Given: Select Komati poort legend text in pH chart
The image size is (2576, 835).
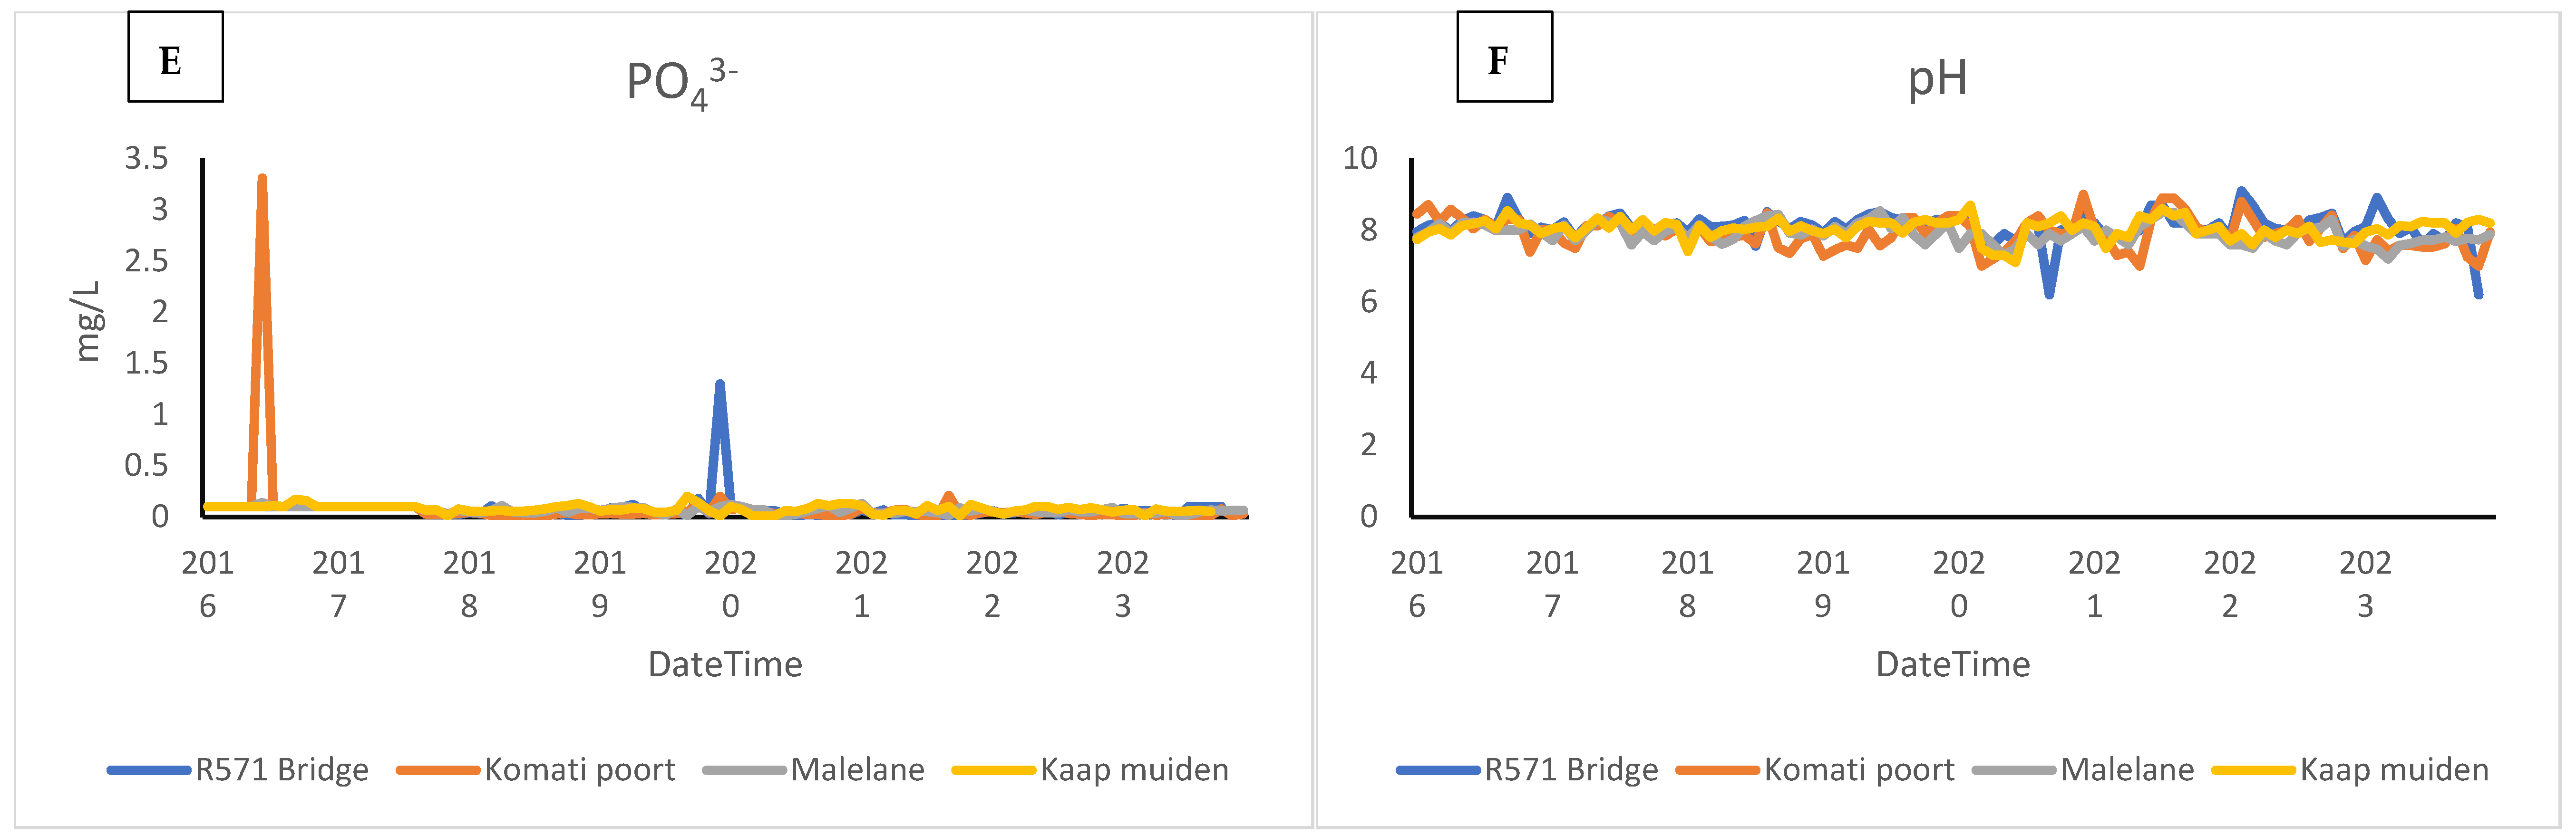Looking at the screenshot, I should pyautogui.click(x=1858, y=770).
